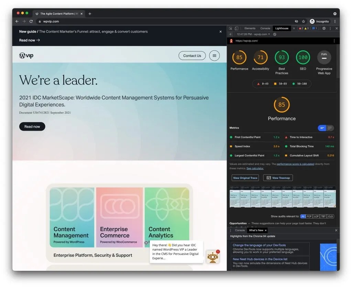Click the View Treemap button

pyautogui.click(x=278, y=178)
